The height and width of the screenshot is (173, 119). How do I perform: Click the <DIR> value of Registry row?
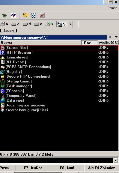[103, 72]
